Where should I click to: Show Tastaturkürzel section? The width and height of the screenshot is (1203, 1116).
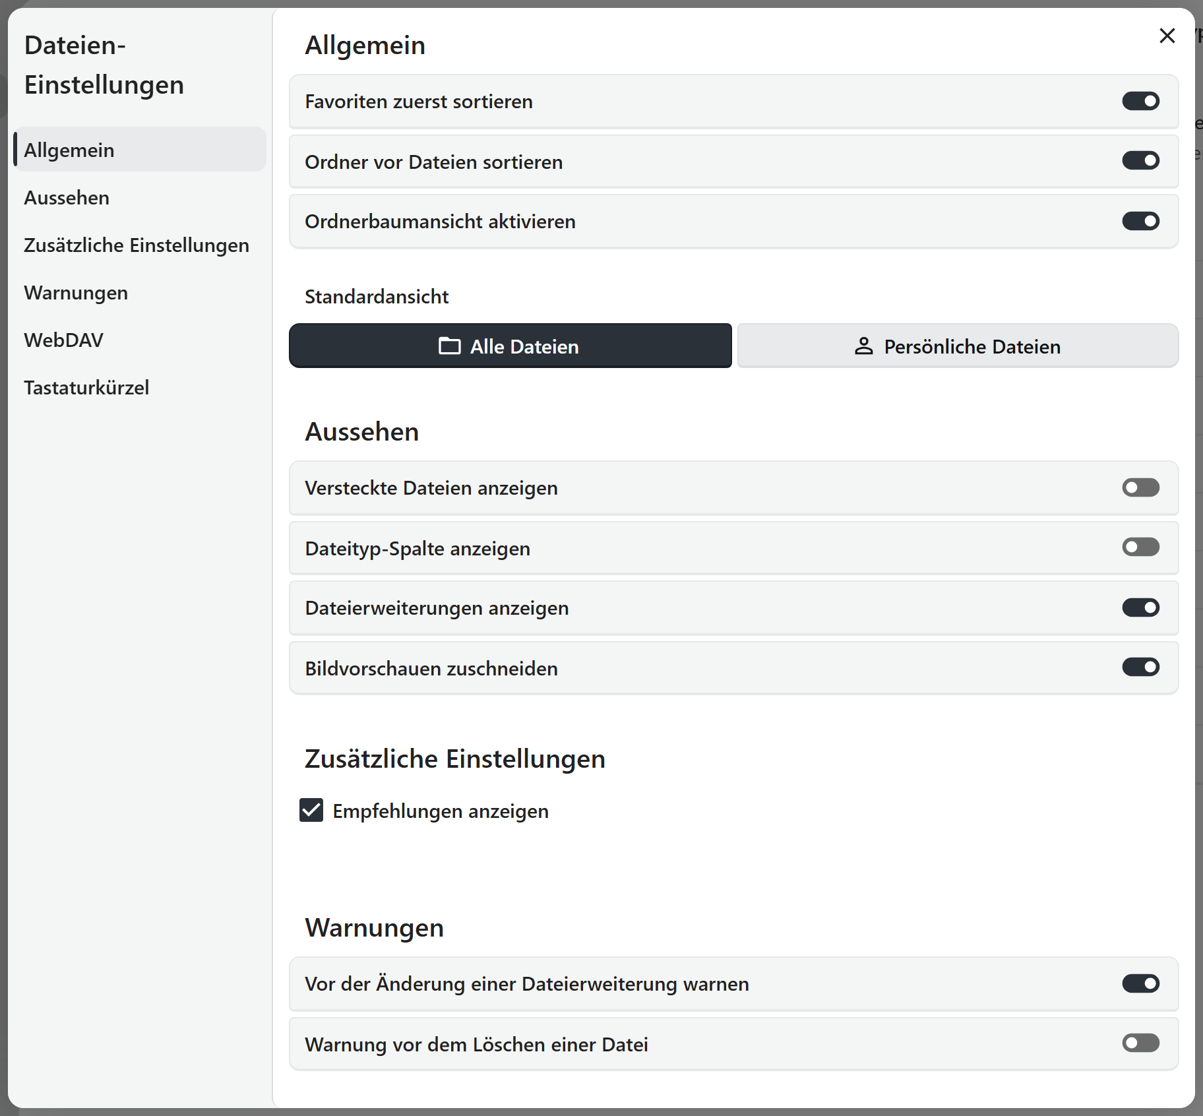click(x=140, y=387)
